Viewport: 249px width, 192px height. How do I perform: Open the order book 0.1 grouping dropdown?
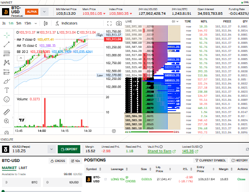[x=175, y=21]
